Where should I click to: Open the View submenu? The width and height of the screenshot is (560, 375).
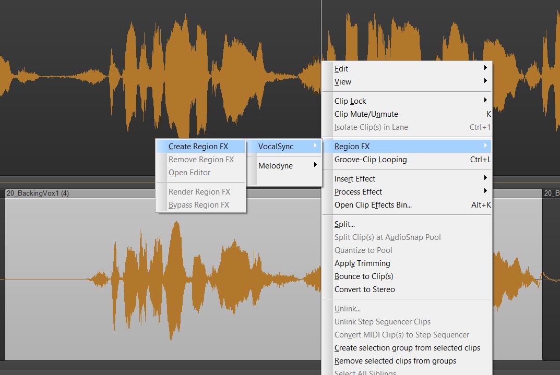tap(407, 82)
